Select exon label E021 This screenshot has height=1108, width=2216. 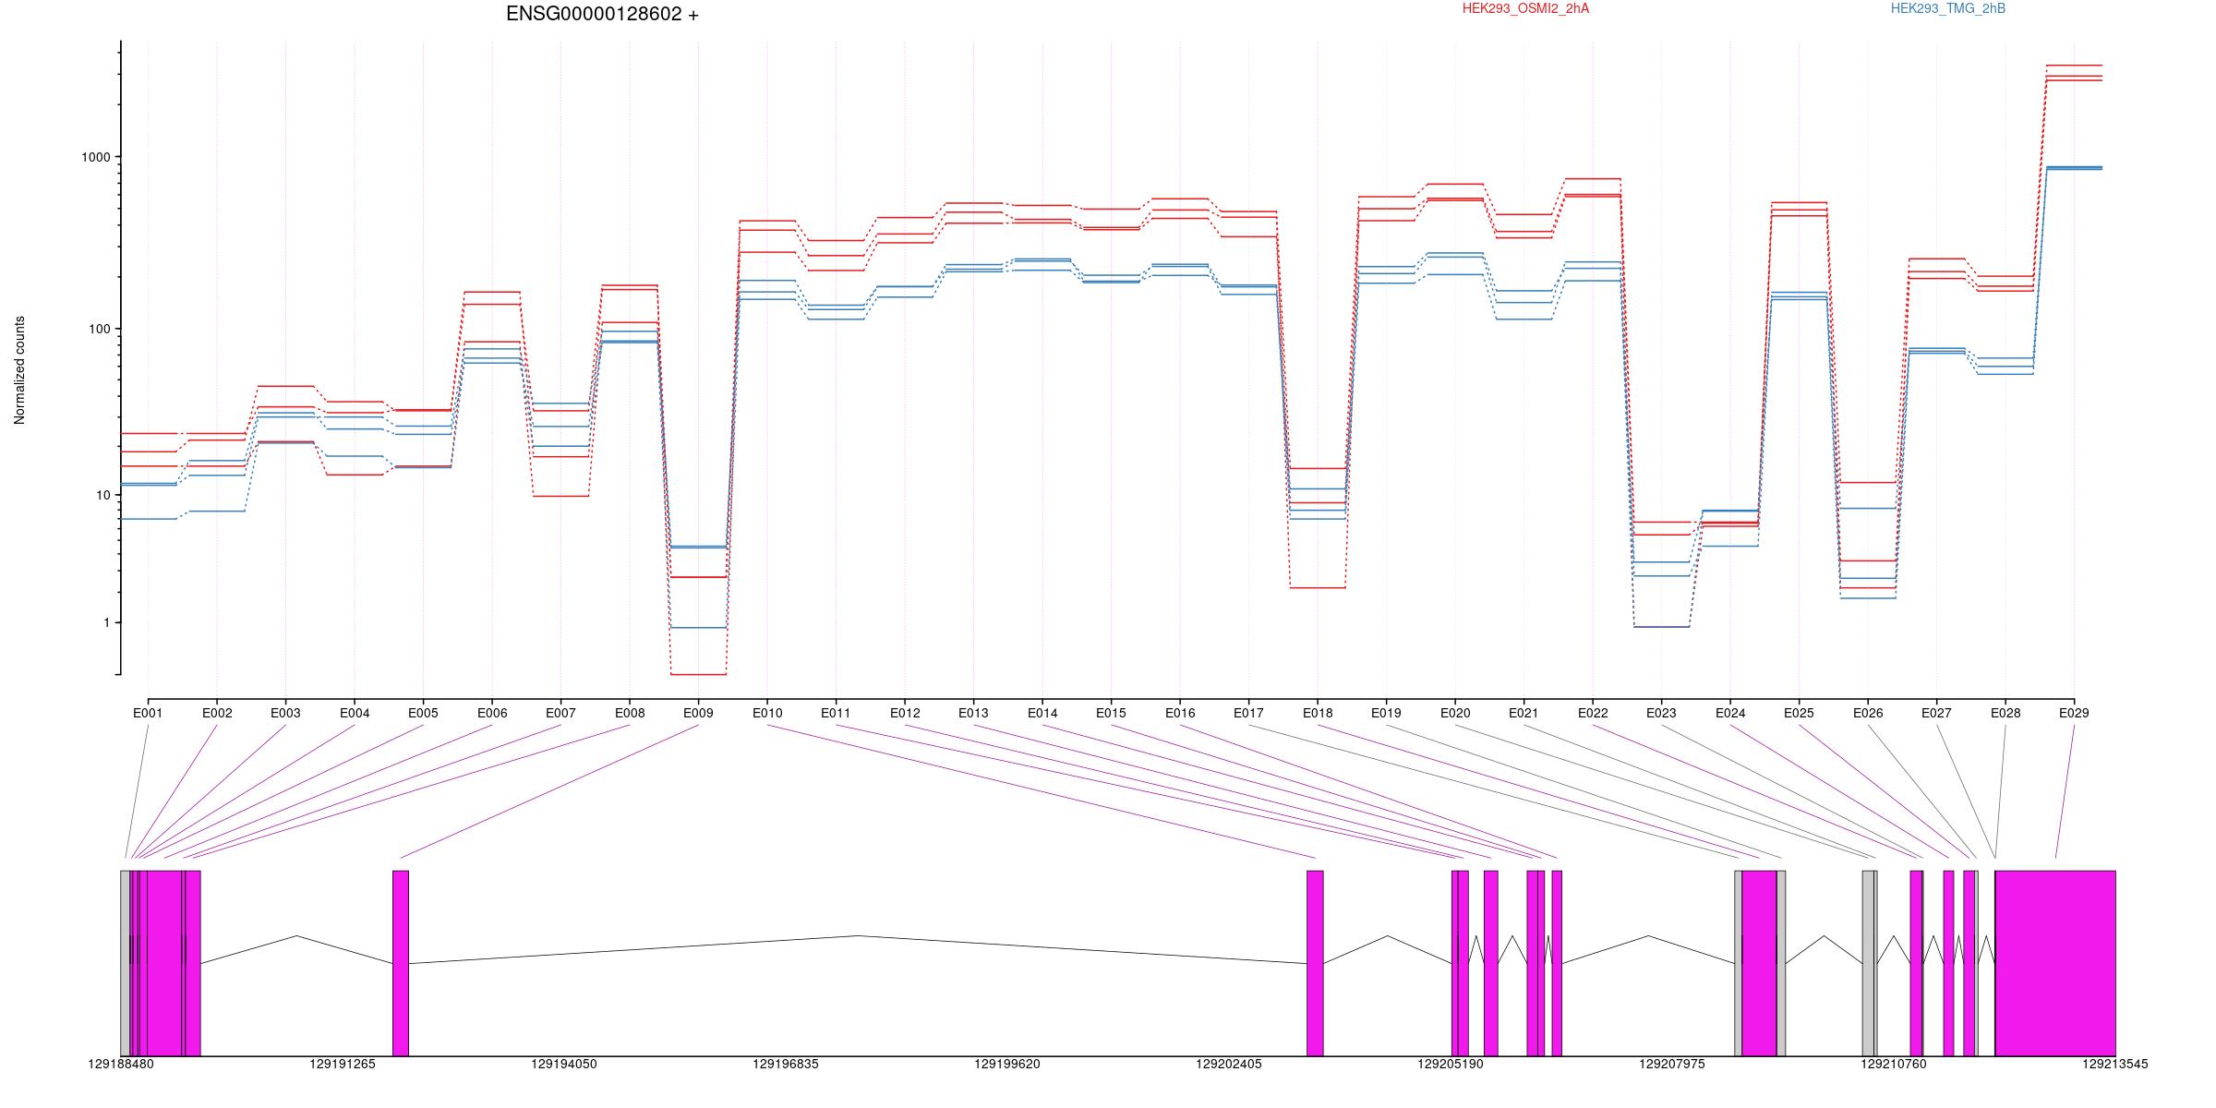point(1523,713)
